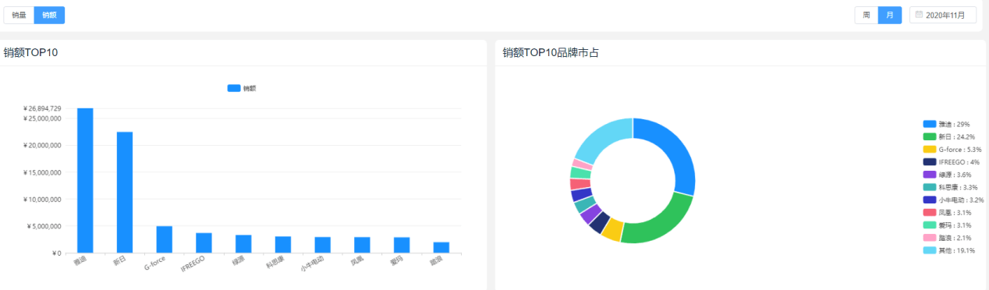Toggle the 凤凰: 3.1% legend entry
This screenshot has height=290, width=989.
948,212
